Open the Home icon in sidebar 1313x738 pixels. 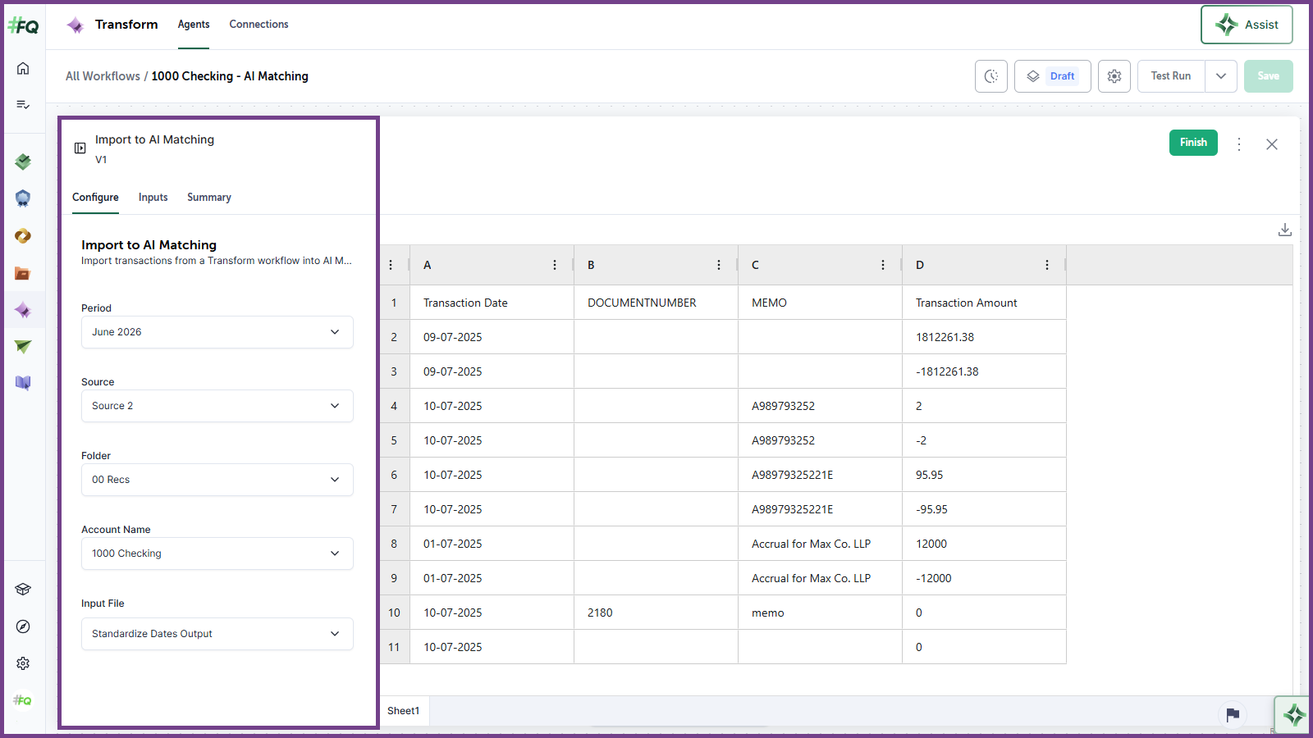[23, 68]
